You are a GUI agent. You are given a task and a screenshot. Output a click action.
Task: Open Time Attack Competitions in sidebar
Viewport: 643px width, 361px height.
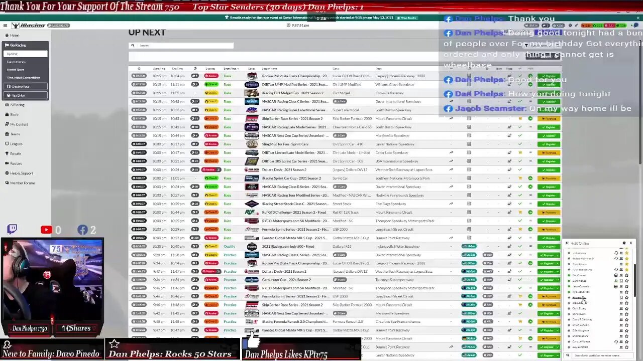coord(23,78)
